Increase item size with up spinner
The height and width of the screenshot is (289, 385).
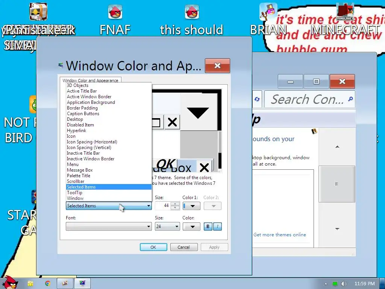tap(175, 204)
